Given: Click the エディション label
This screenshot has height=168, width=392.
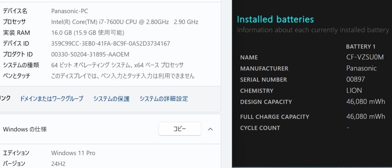Looking at the screenshot, I should click(16, 153).
